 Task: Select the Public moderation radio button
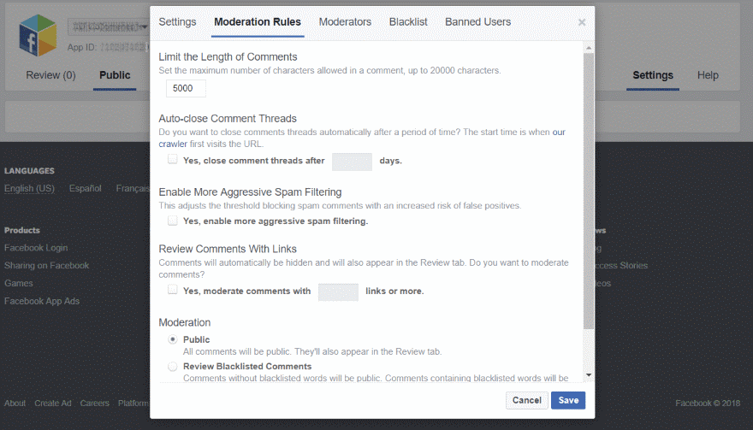point(172,339)
